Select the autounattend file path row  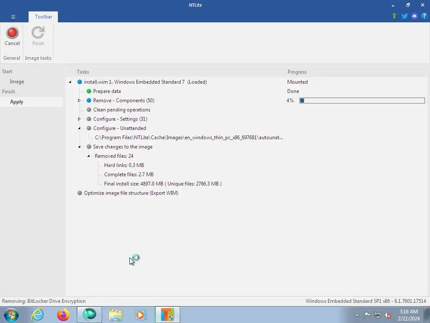(189, 138)
